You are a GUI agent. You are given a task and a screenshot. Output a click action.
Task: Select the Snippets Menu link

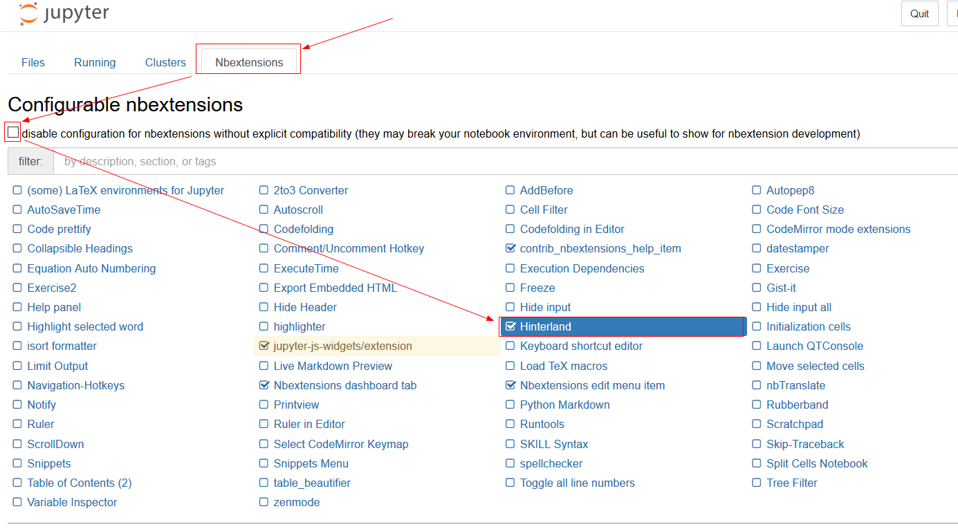[x=311, y=463]
